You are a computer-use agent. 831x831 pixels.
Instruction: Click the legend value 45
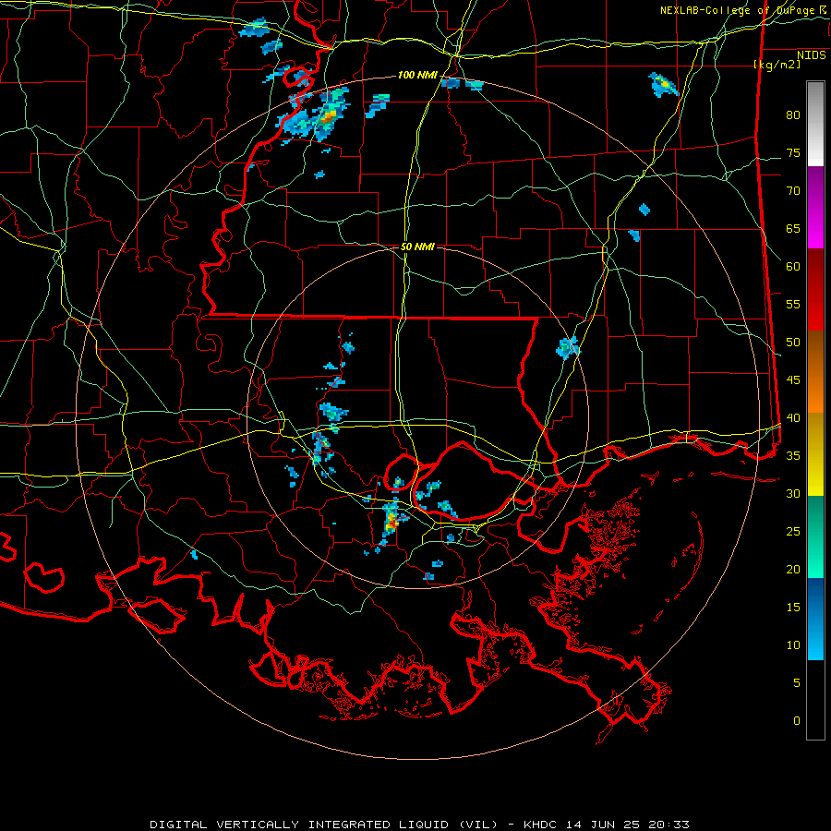(793, 380)
